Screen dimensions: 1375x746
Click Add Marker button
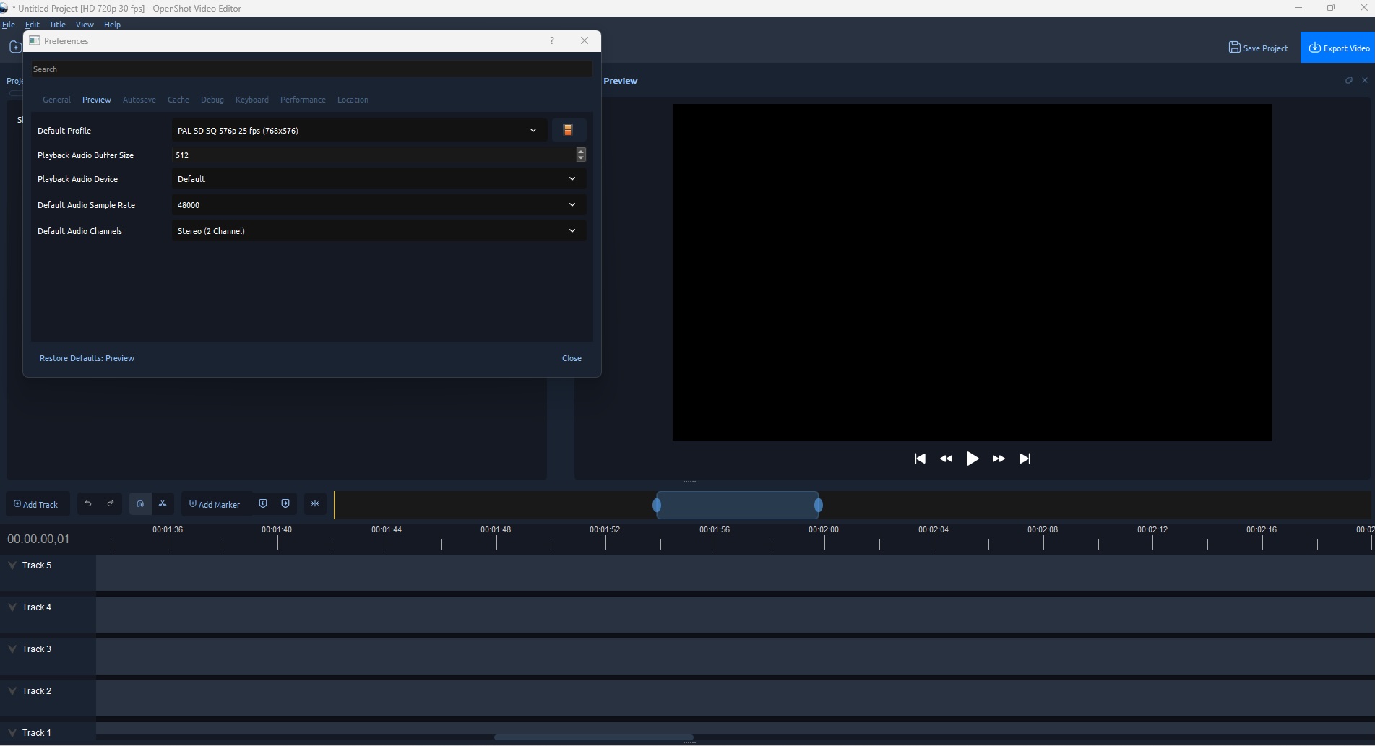click(215, 504)
